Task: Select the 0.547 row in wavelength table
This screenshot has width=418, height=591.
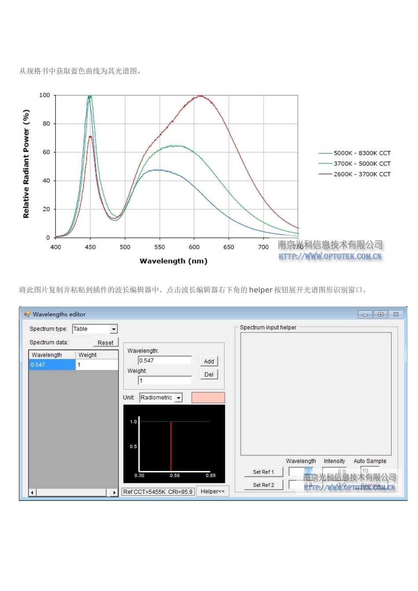Action: tap(52, 365)
